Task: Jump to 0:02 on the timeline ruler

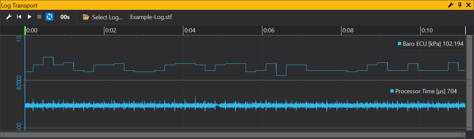Action: coord(111,31)
